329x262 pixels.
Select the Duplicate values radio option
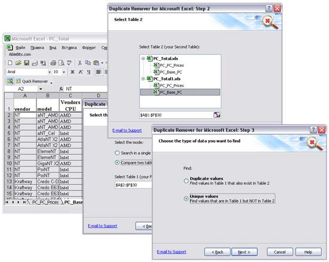pos(186,181)
